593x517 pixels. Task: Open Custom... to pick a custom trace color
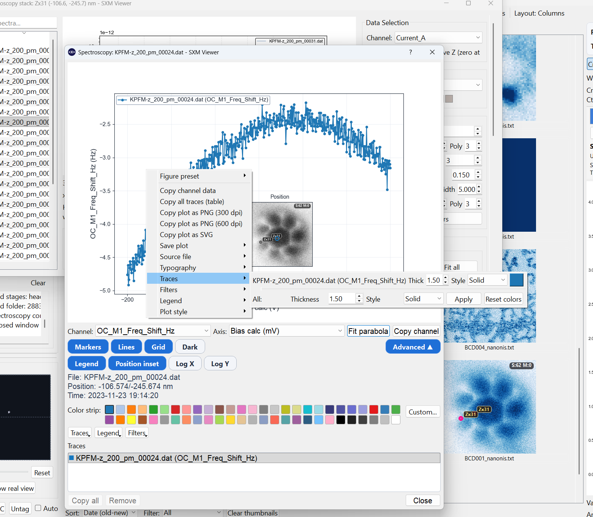click(422, 411)
